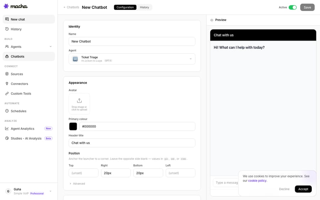The width and height of the screenshot is (320, 200).
Task: Click the preview message input
Action: (226, 183)
